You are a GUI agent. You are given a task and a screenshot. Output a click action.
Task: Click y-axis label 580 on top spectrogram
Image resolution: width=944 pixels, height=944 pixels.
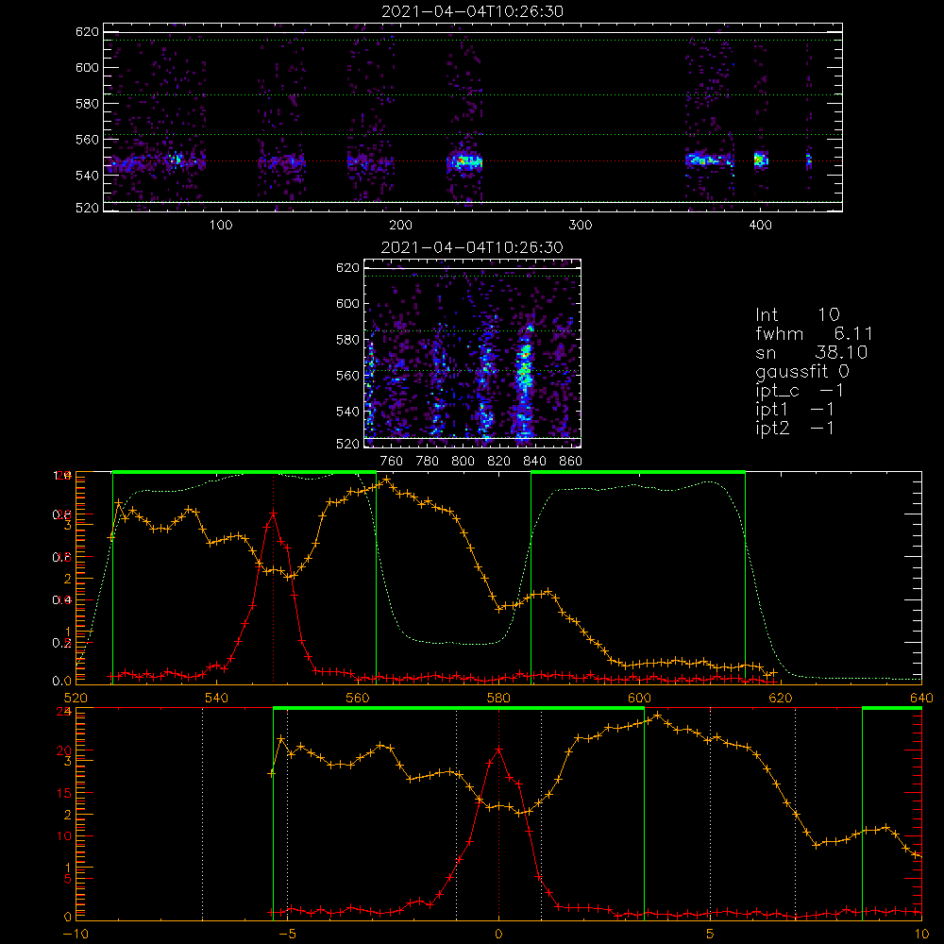click(87, 104)
